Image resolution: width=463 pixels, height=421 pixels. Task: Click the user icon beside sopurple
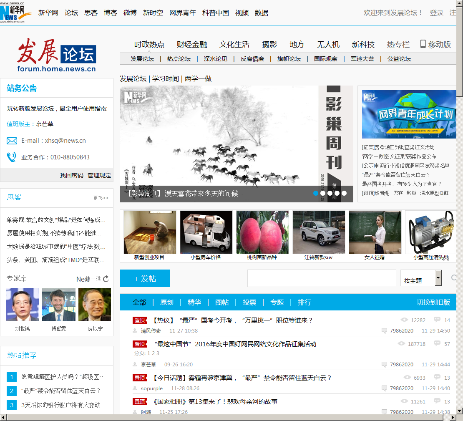pos(135,388)
